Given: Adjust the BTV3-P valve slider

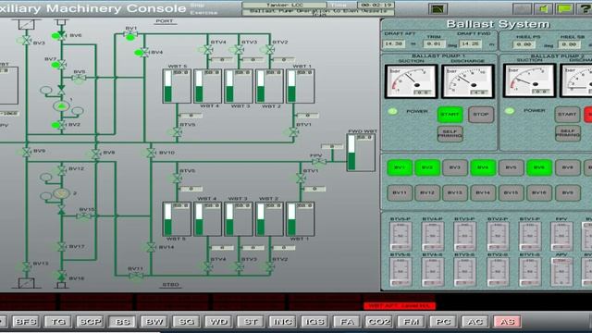Looking at the screenshot, I should click(x=464, y=237).
